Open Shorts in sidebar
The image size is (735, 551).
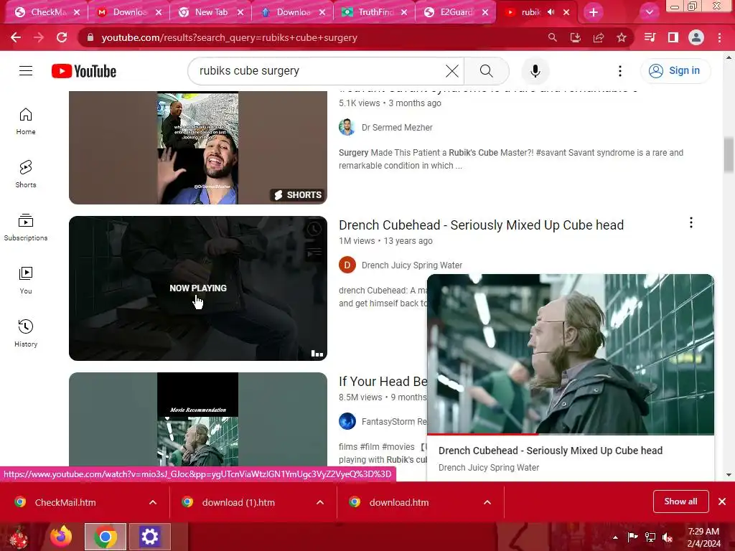pos(26,174)
